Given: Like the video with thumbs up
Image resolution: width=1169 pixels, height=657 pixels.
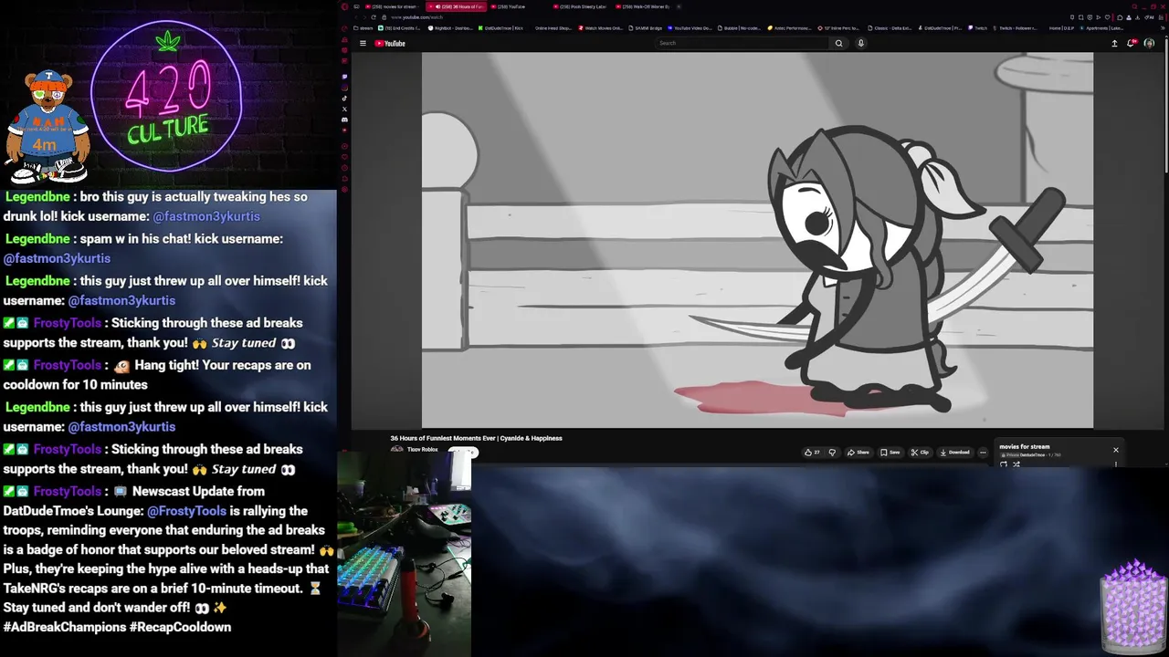Looking at the screenshot, I should point(810,453).
